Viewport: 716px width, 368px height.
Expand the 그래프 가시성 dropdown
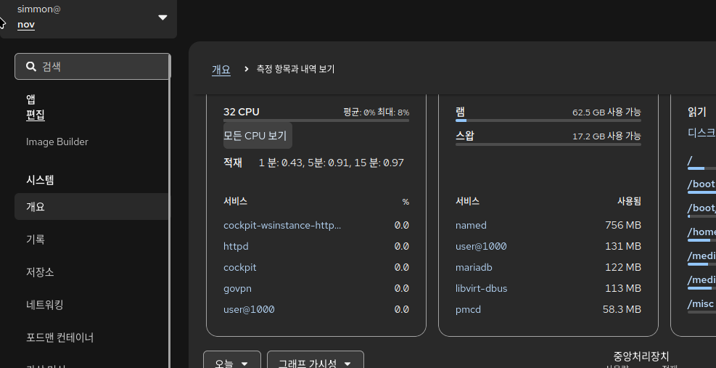(316, 362)
